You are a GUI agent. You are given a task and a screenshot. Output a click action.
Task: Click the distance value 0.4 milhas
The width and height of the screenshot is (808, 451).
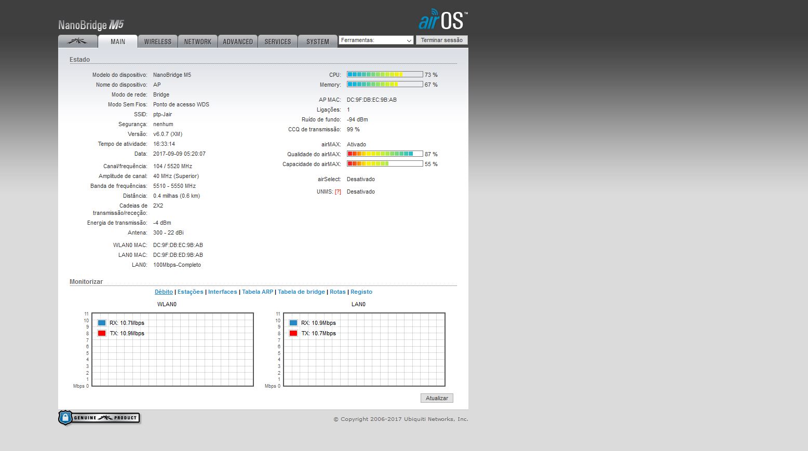point(177,196)
